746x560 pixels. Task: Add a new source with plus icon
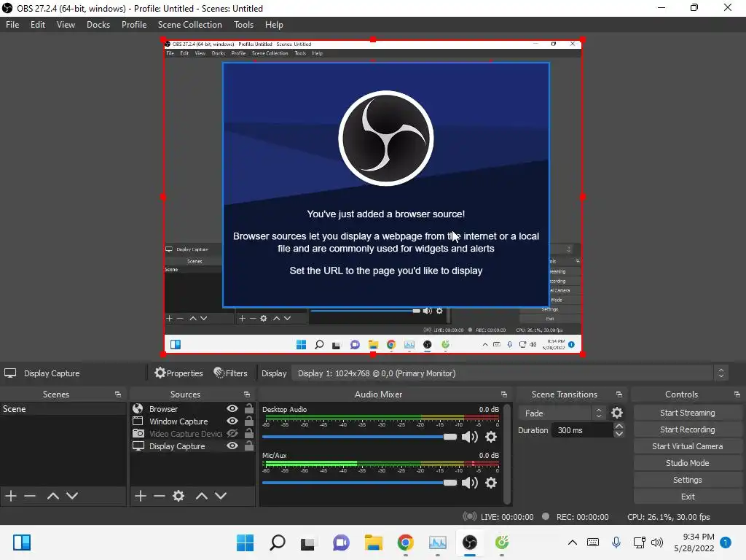click(x=141, y=496)
